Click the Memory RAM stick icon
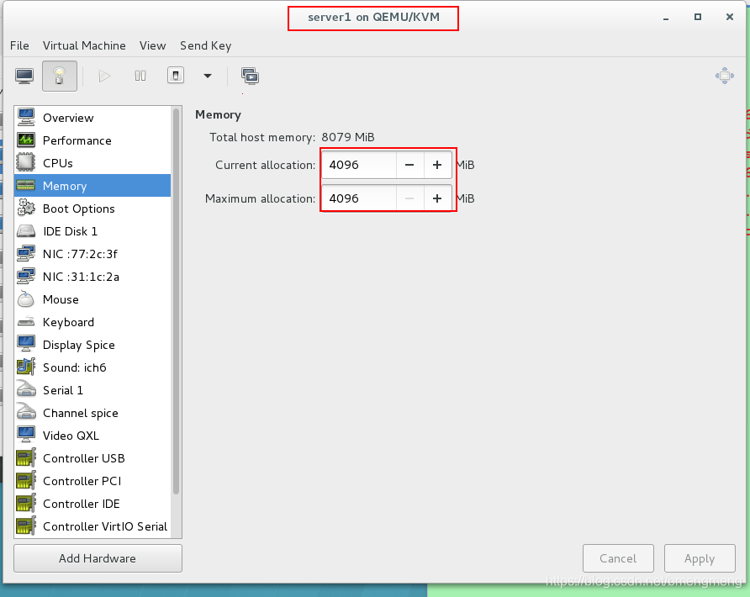 (x=26, y=185)
